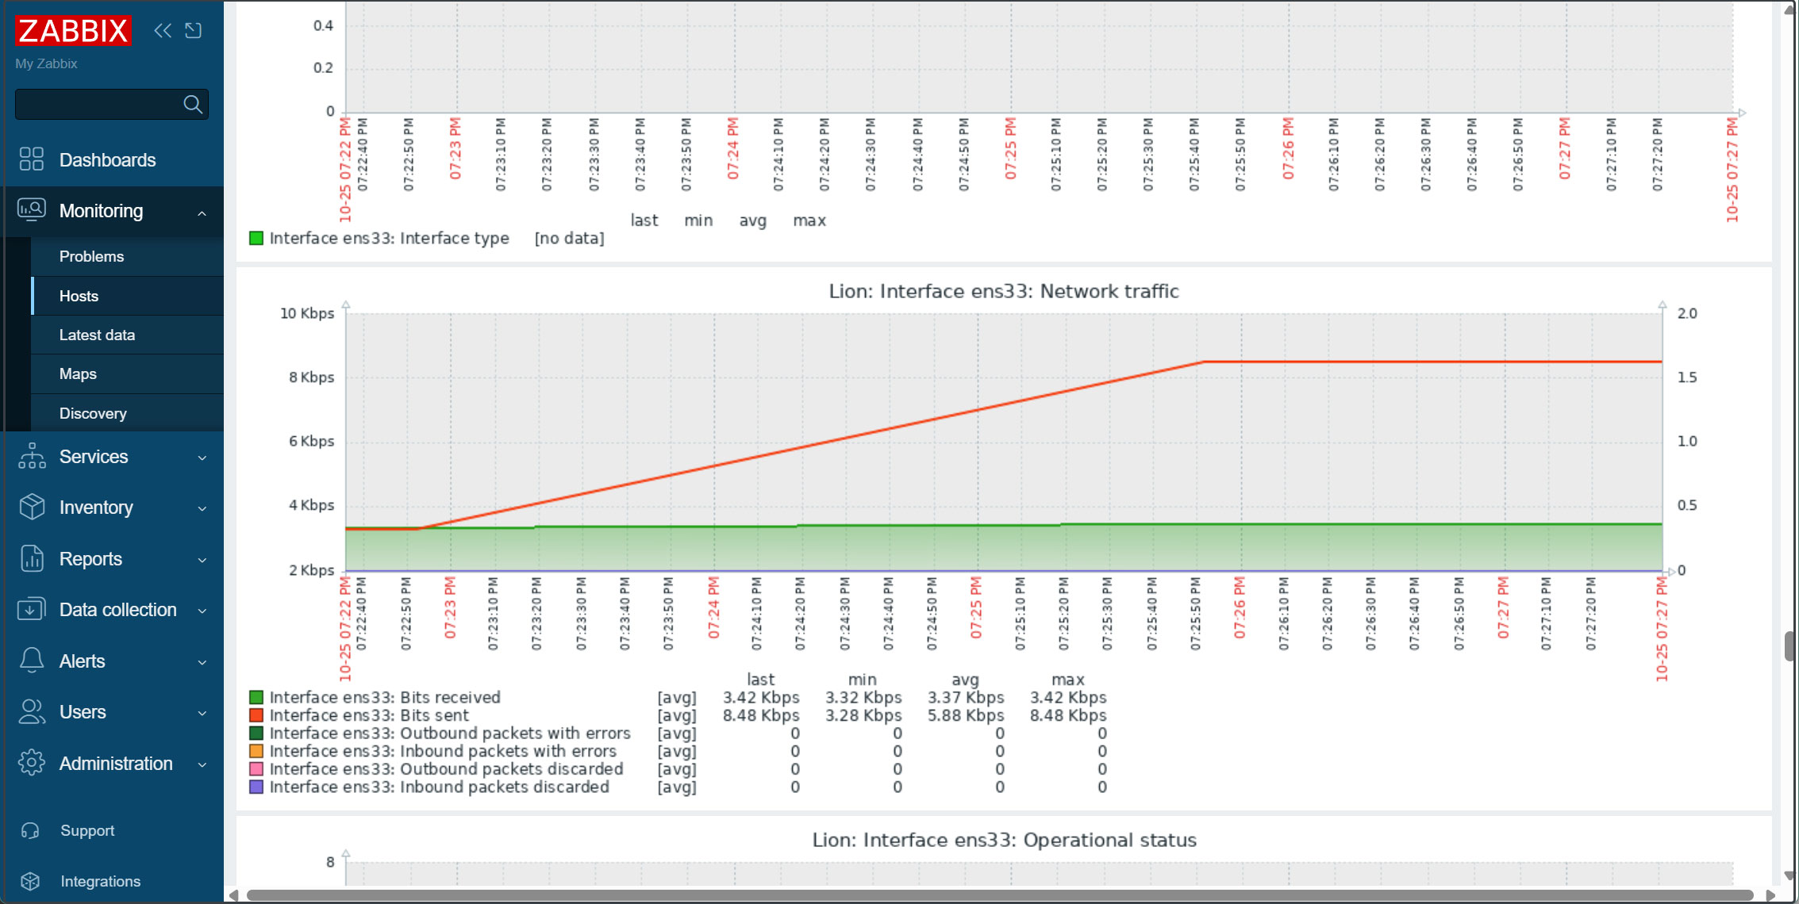1799x904 pixels.
Task: Expand the Inventory menu chevron
Action: pyautogui.click(x=202, y=508)
